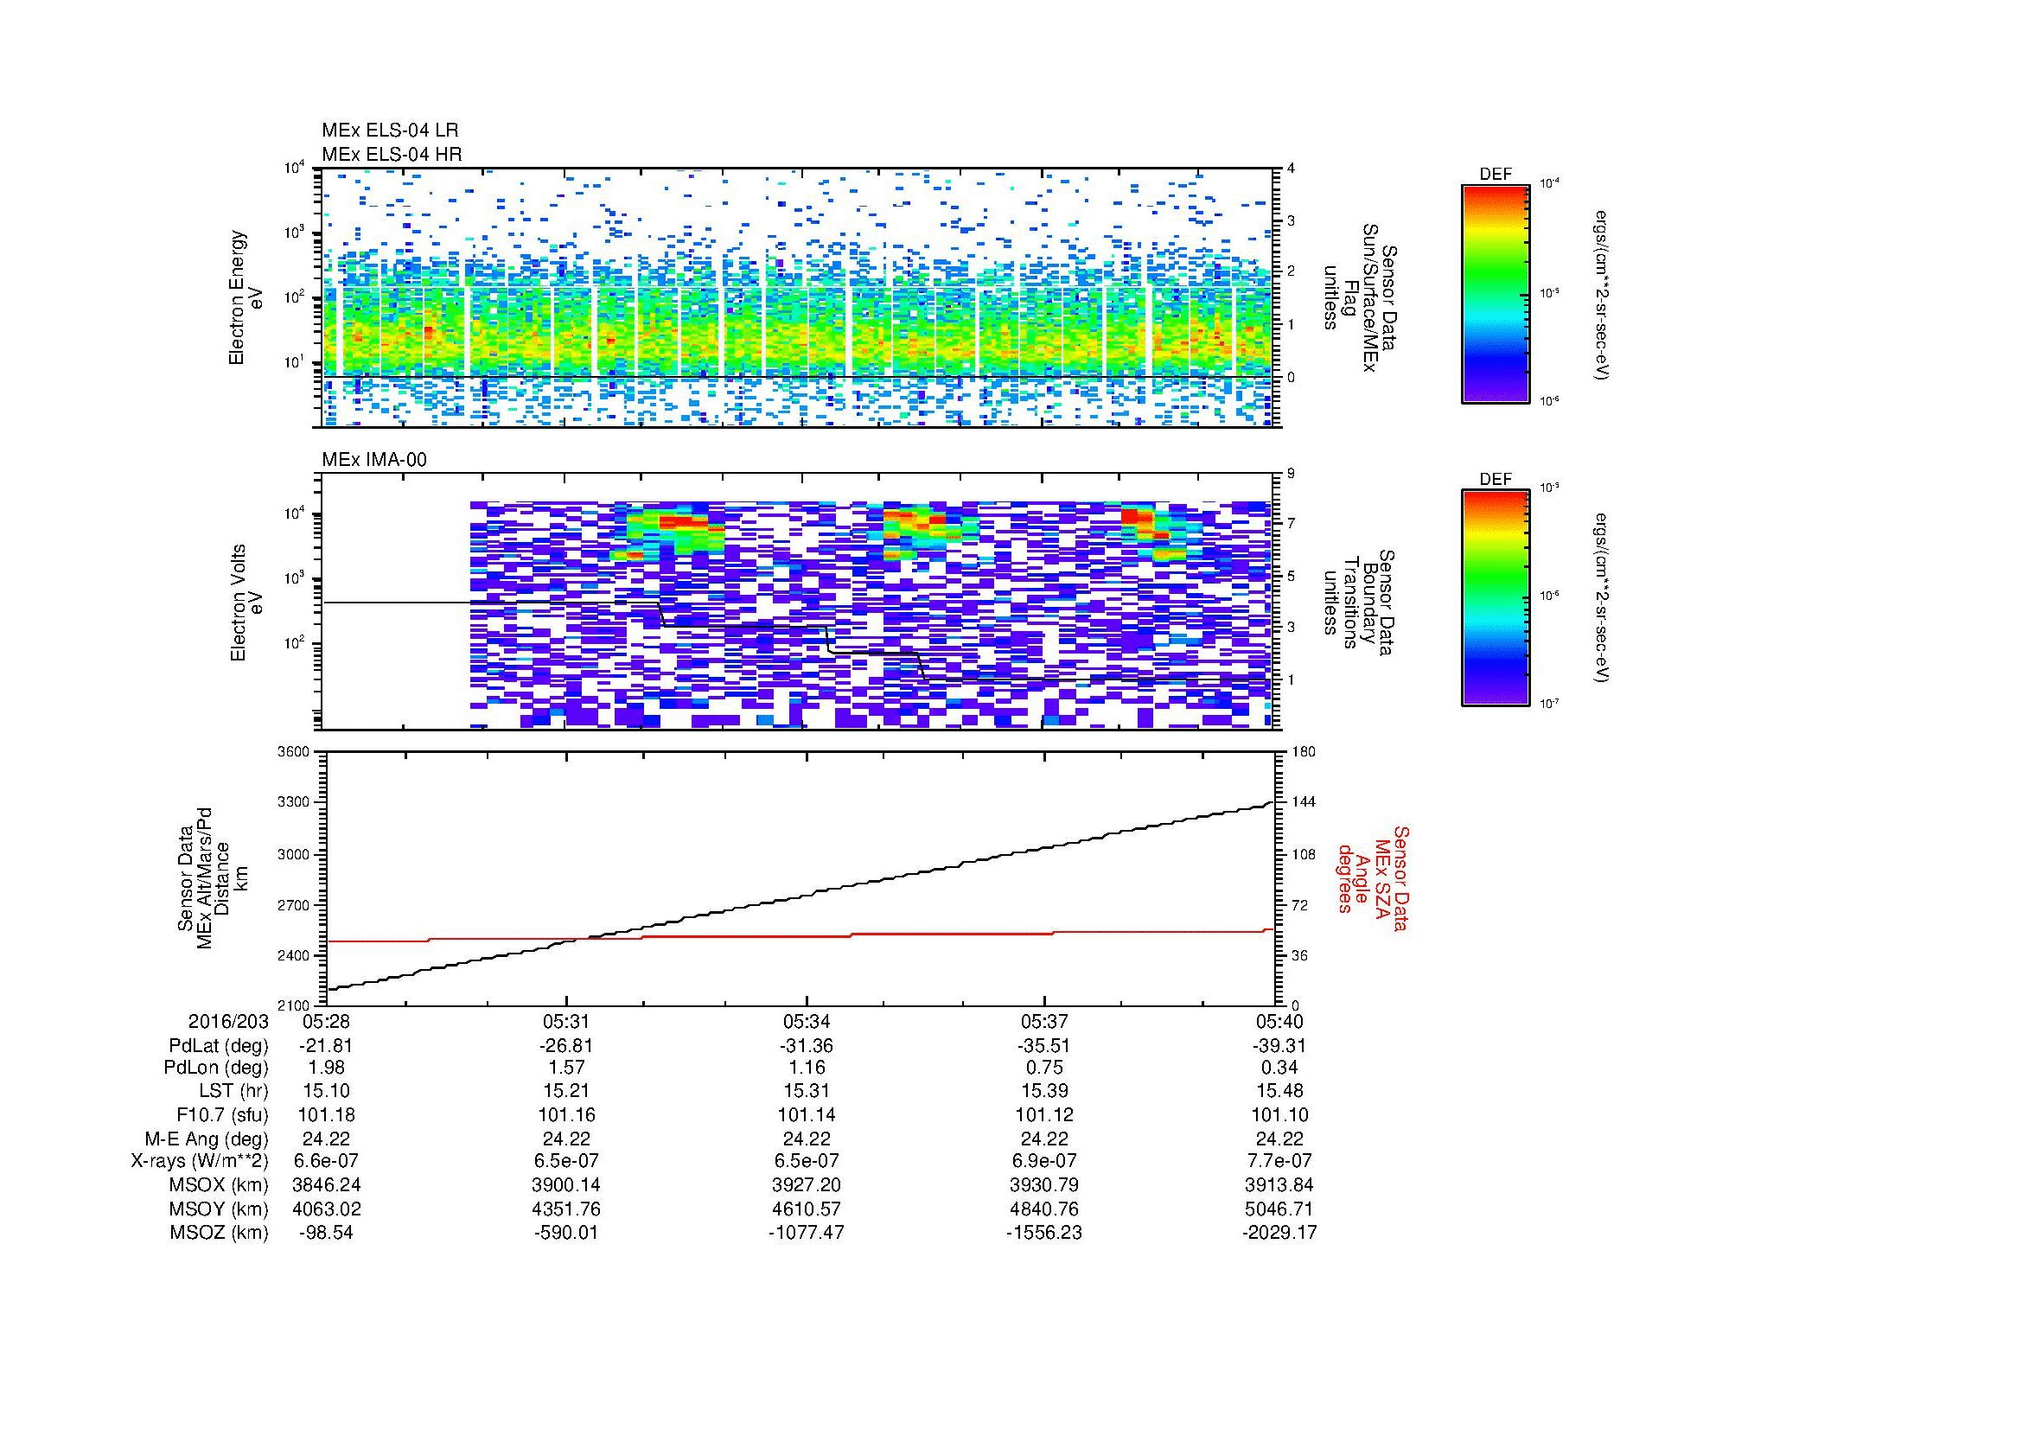Image resolution: width=2022 pixels, height=1429 pixels.
Task: Click the 'MEx ELS-04 HR' title
Action: [391, 154]
